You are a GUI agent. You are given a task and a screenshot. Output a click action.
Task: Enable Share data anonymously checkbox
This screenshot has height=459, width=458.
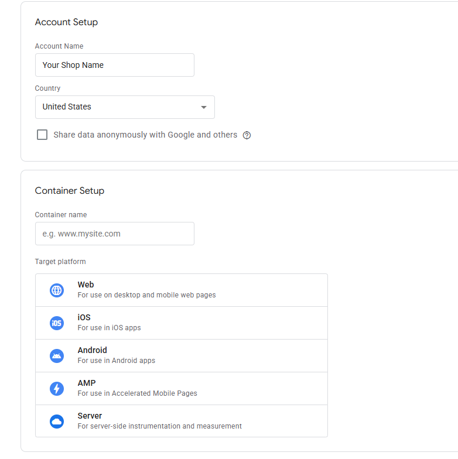pyautogui.click(x=42, y=135)
